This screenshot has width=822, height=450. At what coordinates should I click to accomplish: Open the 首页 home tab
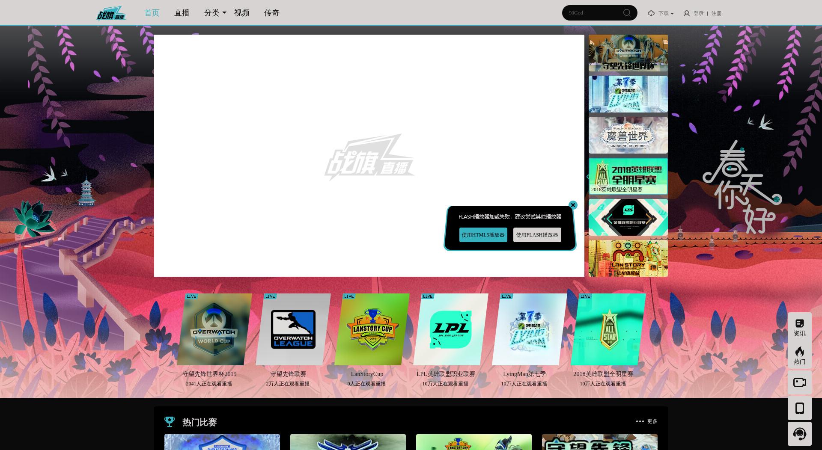click(152, 13)
